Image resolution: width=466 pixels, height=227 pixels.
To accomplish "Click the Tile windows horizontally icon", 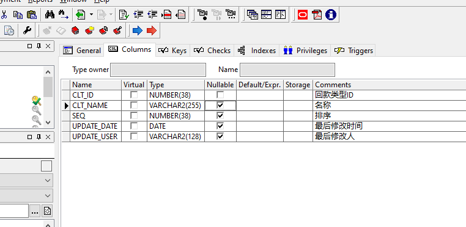I will click(x=266, y=14).
